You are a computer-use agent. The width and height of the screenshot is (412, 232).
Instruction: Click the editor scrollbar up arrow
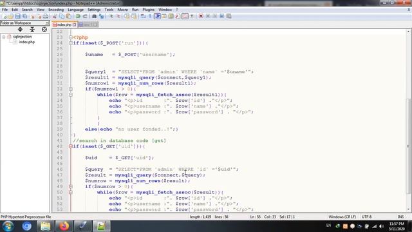[408, 32]
